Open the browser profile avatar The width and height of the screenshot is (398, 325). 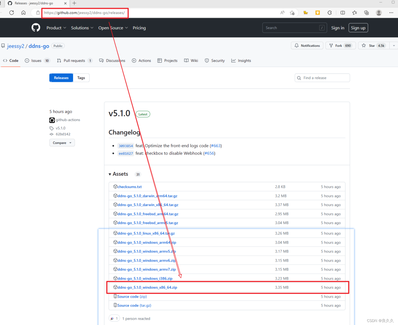379,13
